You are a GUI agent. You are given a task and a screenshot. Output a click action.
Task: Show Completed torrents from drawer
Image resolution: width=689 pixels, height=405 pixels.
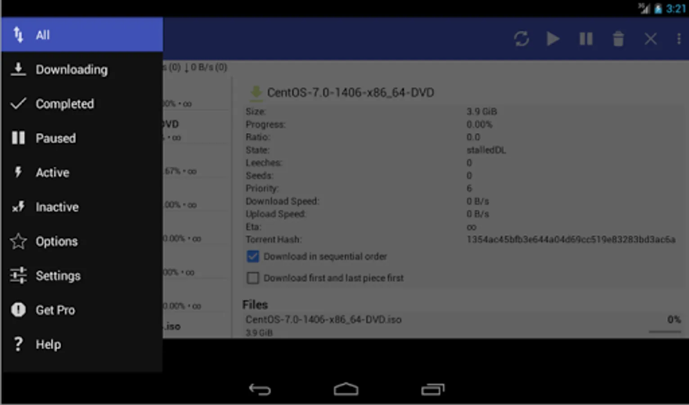pyautogui.click(x=82, y=103)
